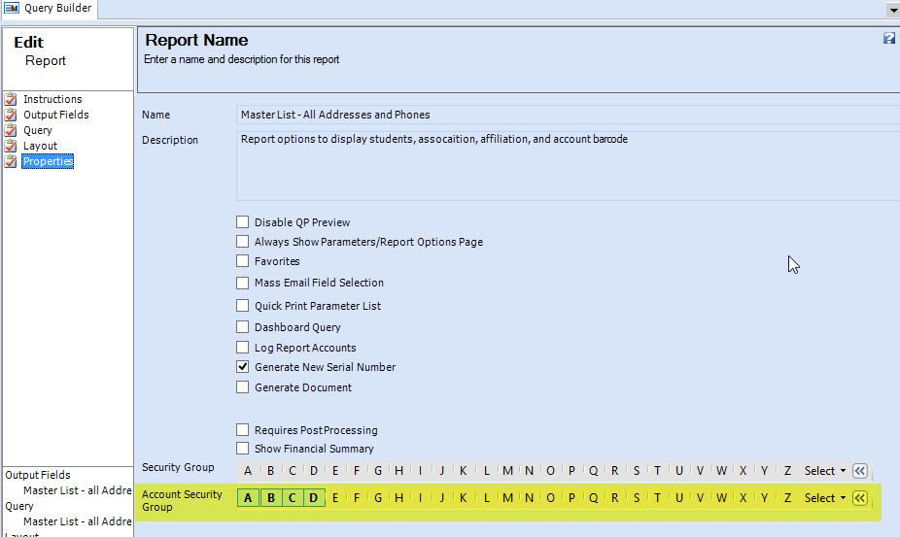Screen dimensions: 900x537
Task: Click the Instructions checklist icon
Action: (11, 99)
